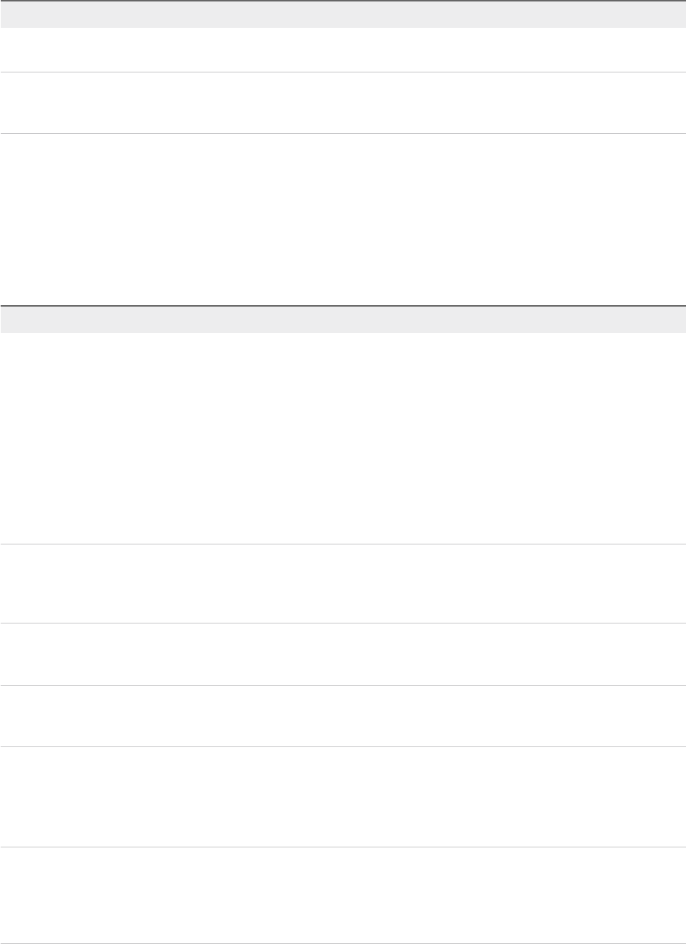The width and height of the screenshot is (686, 944).
Task: Select the sixth row of the lower table
Action: [x=343, y=895]
